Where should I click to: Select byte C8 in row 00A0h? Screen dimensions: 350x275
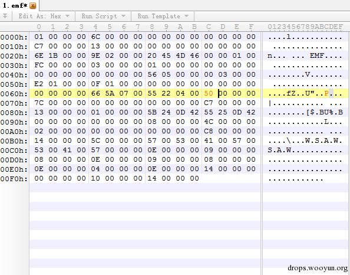209,131
